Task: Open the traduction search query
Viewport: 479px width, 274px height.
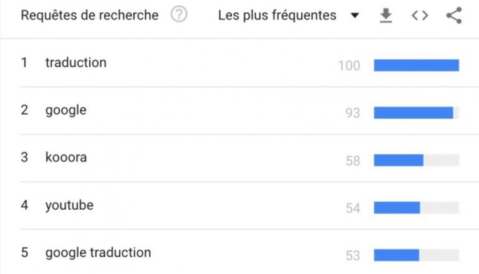Action: 76,63
